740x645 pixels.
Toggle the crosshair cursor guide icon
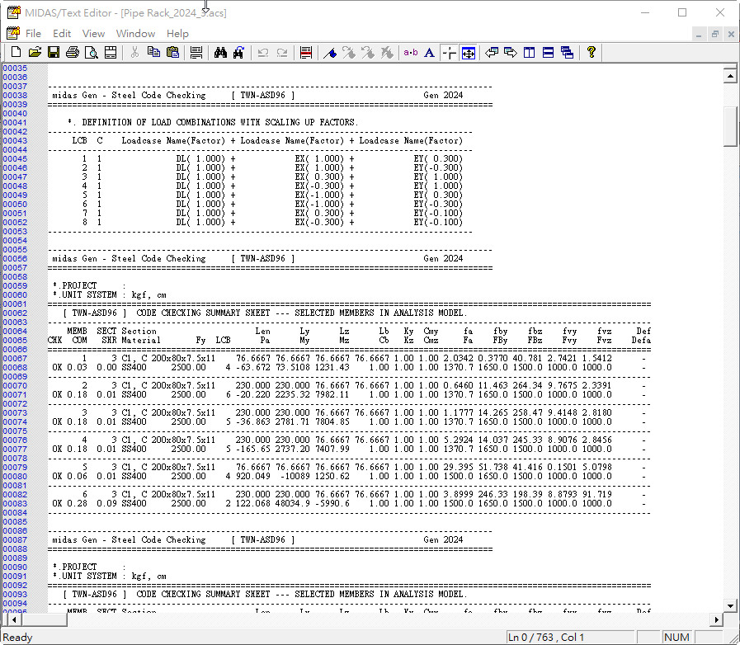tap(449, 52)
